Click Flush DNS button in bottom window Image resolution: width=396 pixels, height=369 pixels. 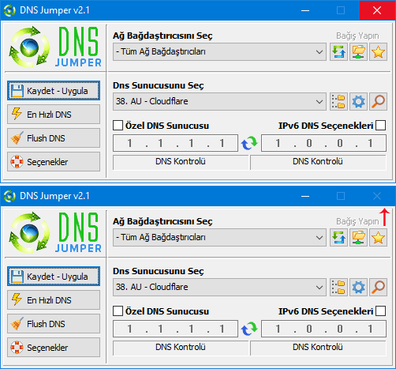point(54,324)
